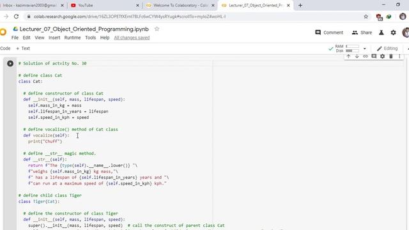Viewport: 409px width, 230px height.
Task: Add comment to cell icon
Action: [x=374, y=56]
